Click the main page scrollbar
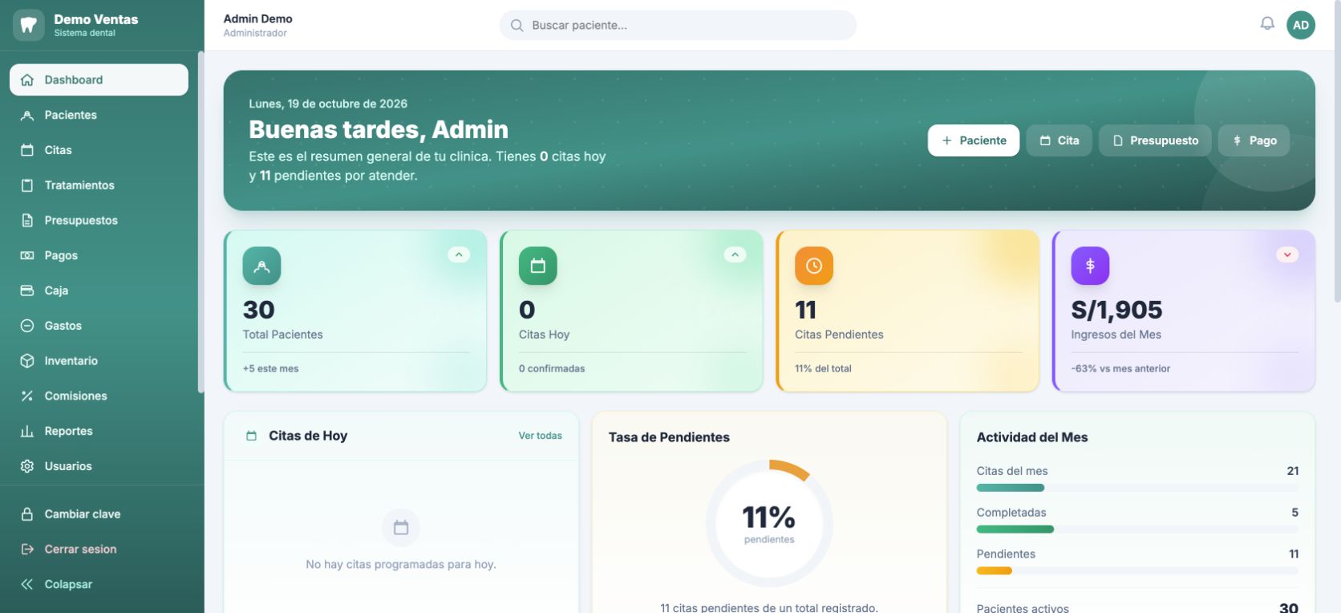The width and height of the screenshot is (1341, 613). coord(1337,152)
